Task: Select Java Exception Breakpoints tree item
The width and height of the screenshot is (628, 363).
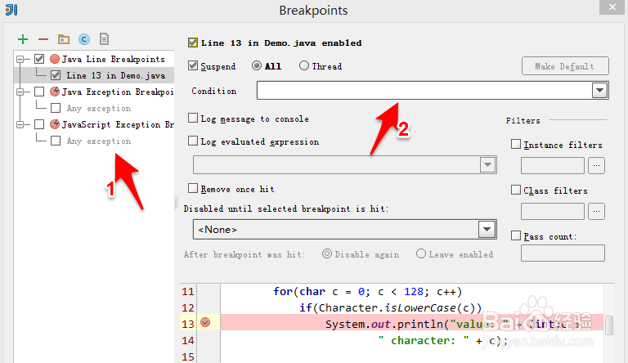Action: pos(118,92)
